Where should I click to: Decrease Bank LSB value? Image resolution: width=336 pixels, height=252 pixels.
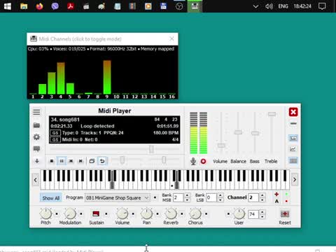point(220,200)
